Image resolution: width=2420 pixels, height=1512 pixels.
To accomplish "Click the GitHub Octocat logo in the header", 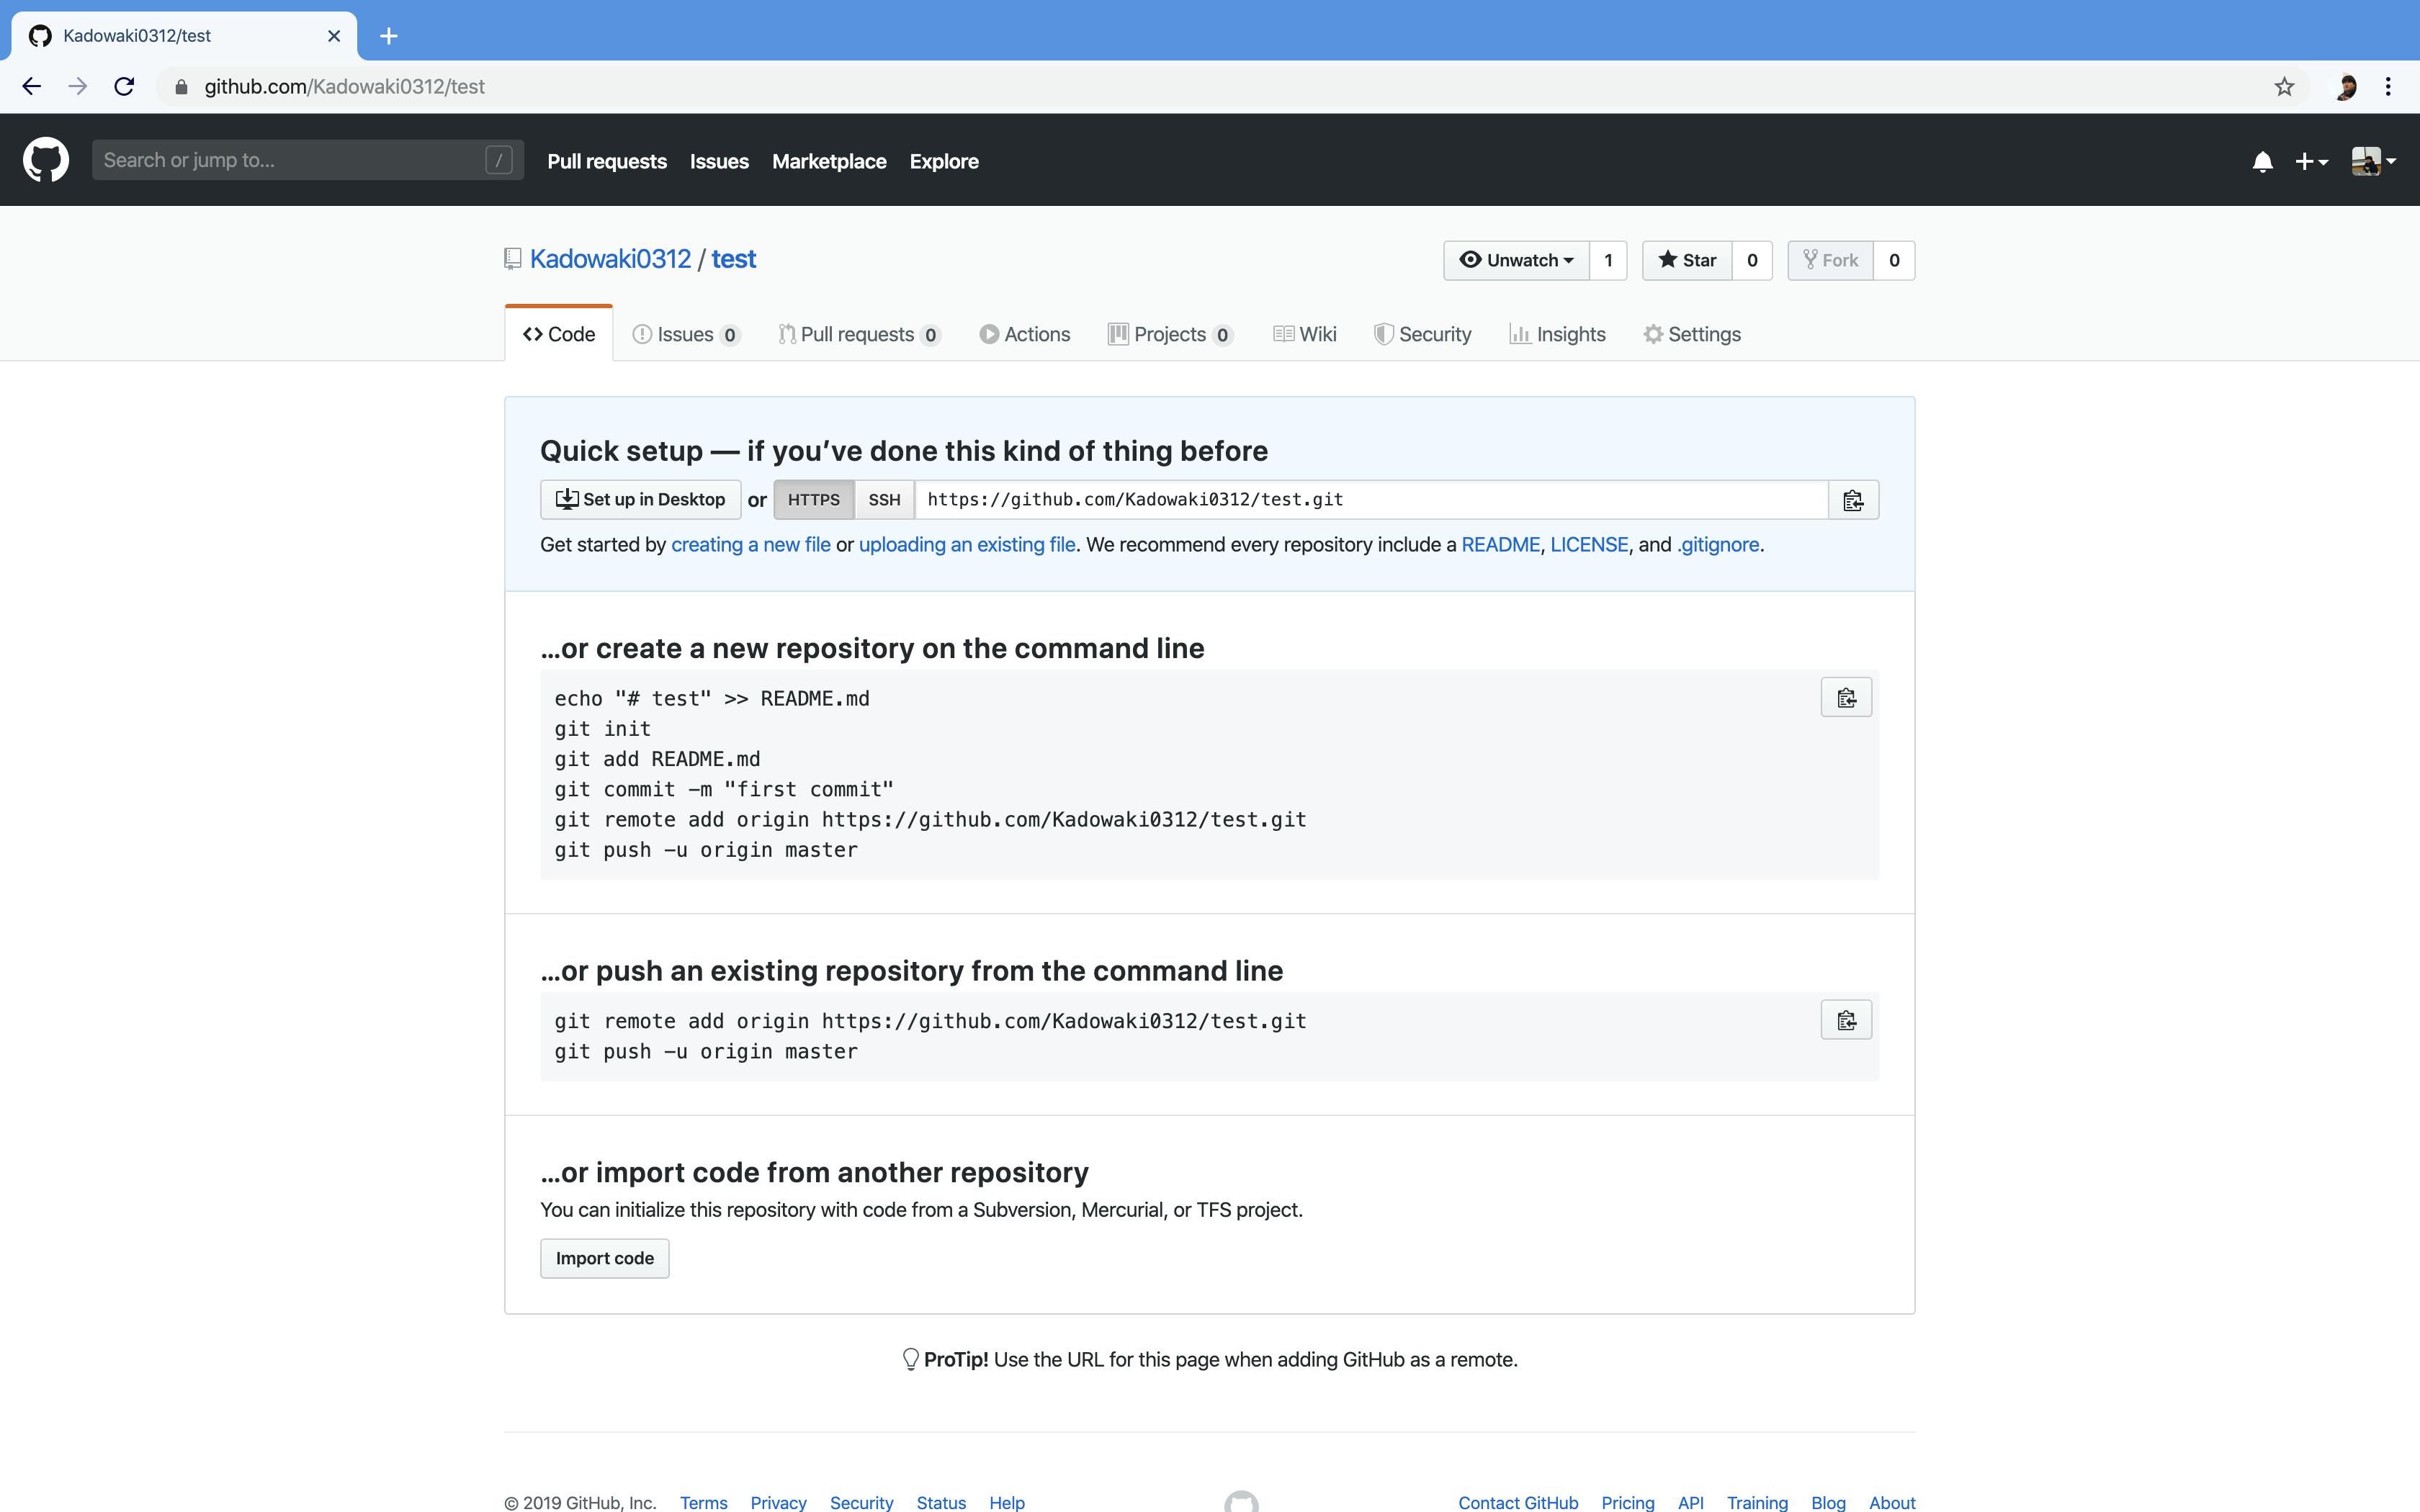I will tap(46, 160).
